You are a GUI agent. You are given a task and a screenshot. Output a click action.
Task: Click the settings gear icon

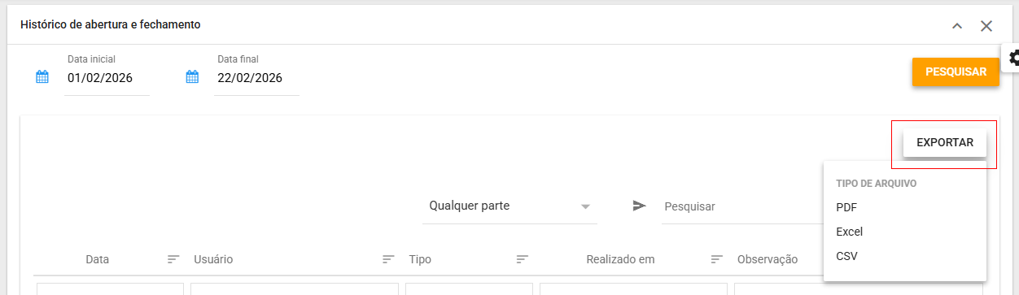point(1013,58)
